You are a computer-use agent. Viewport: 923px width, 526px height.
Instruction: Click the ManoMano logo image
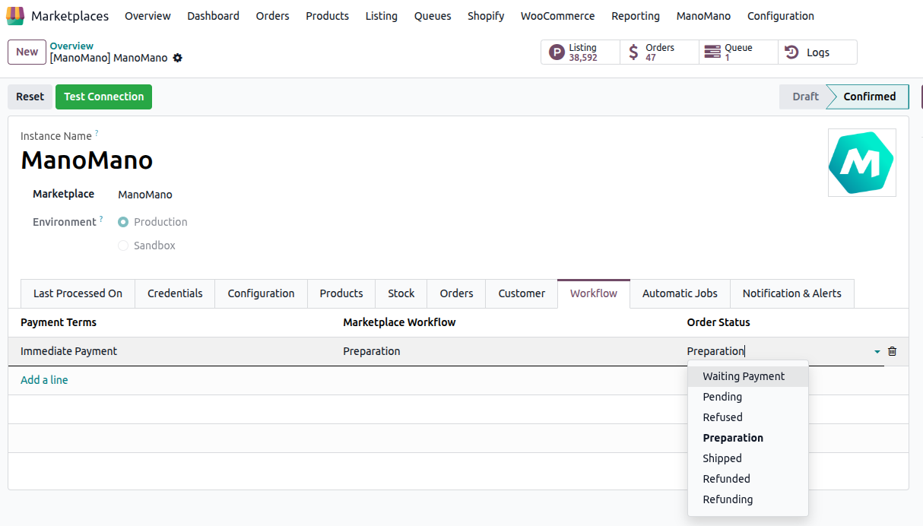[862, 163]
